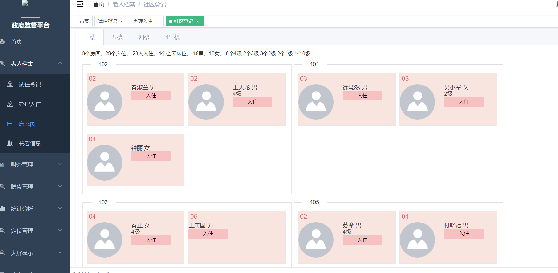Click 入住 button for 付晓冠
The image size is (558, 273).
pos(464,234)
